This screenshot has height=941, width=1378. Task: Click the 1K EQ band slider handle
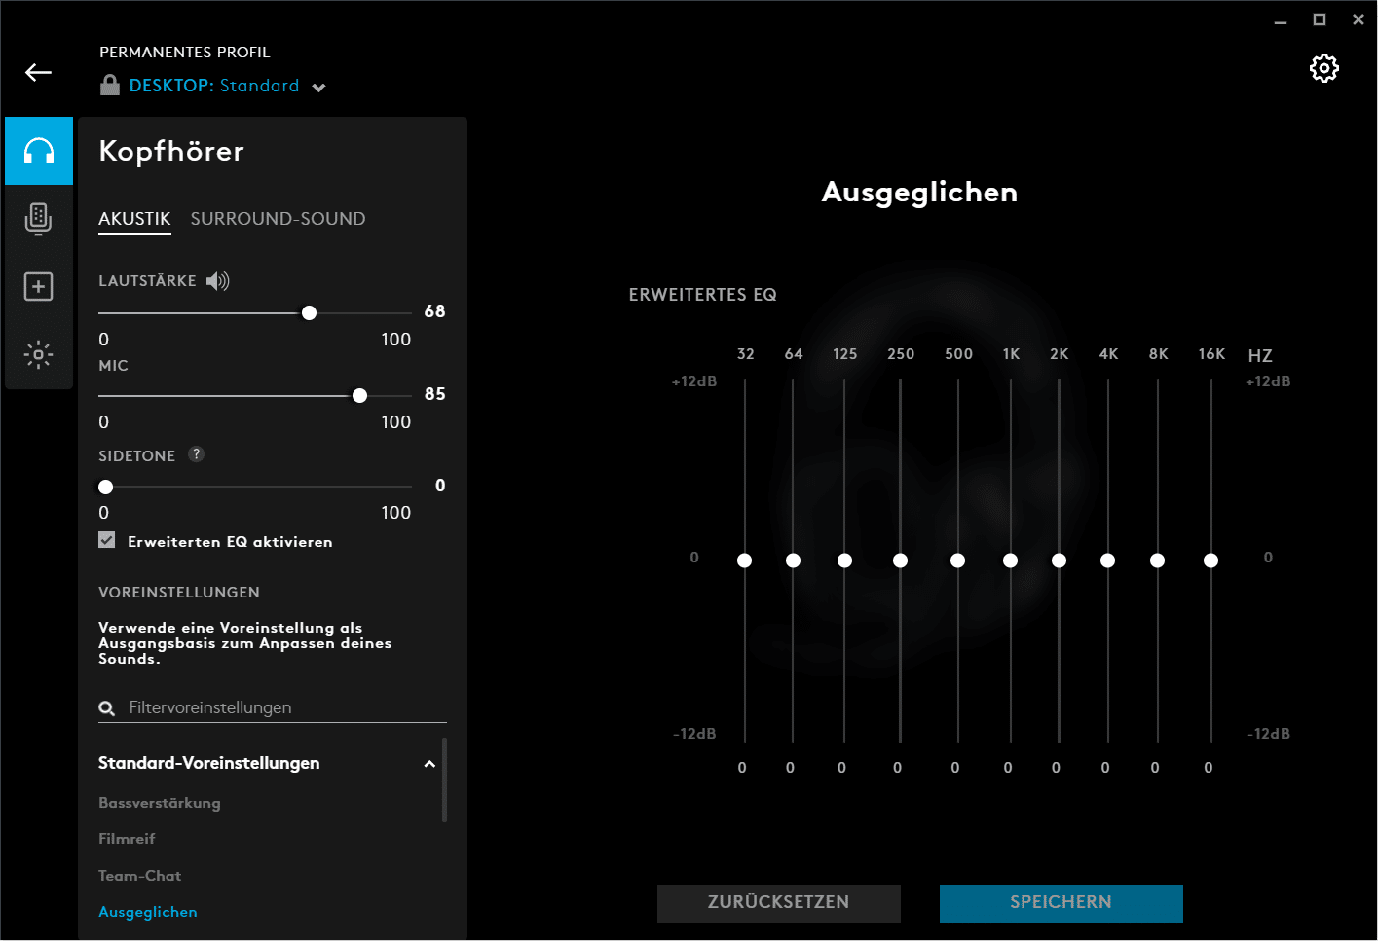tap(1010, 561)
